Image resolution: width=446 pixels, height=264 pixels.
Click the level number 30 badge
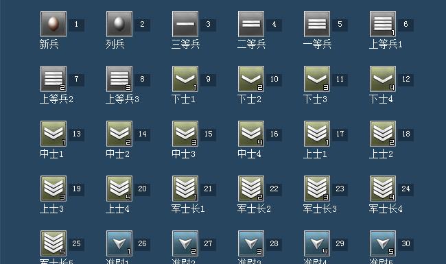(406, 244)
